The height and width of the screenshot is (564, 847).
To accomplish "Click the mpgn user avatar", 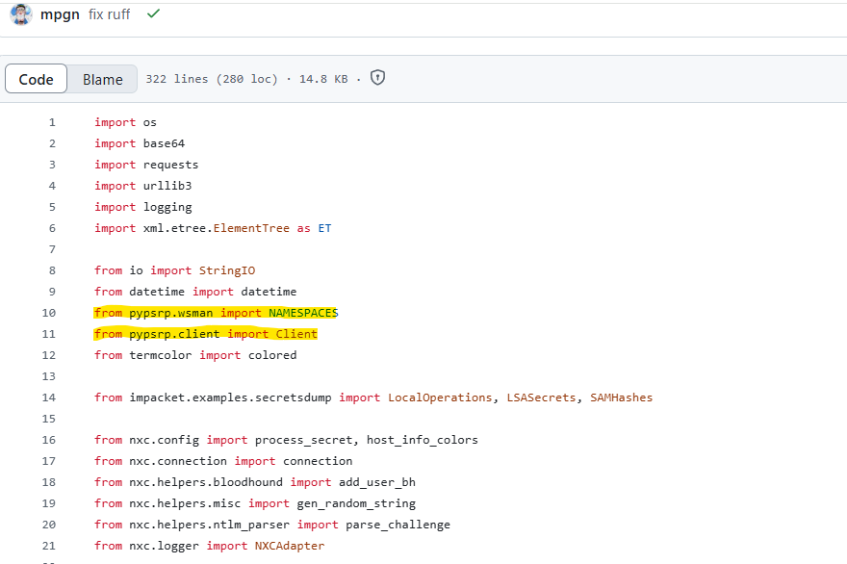I will click(20, 14).
